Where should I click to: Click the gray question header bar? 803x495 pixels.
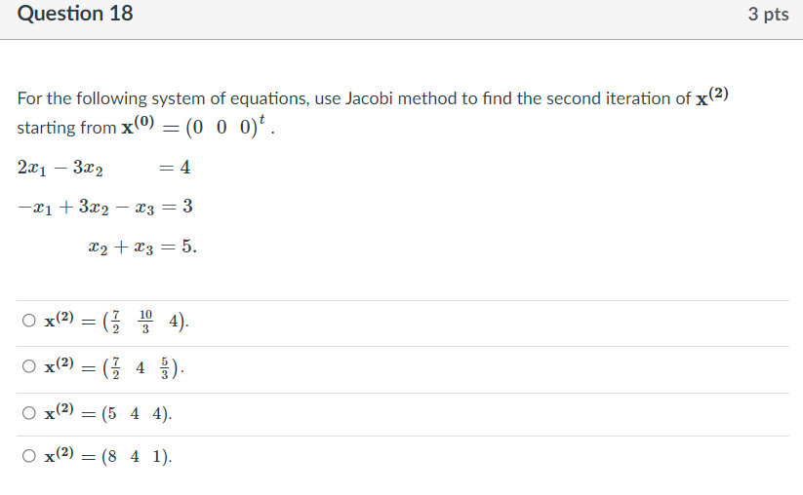tap(402, 19)
